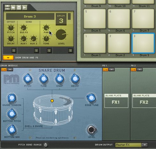The height and width of the screenshot is (149, 156).
Task: Click the yellow strike position dot on drumhead
Action: [x=52, y=101]
